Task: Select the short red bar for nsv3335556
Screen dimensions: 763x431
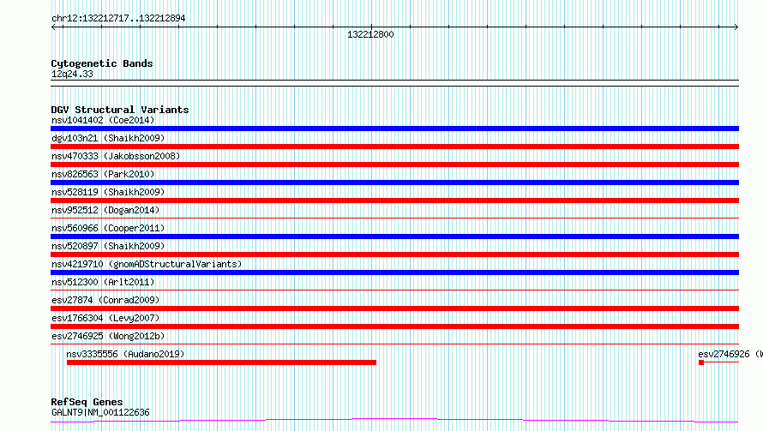Action: (x=221, y=362)
